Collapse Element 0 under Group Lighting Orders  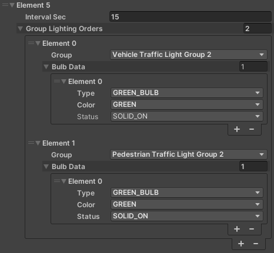click(x=38, y=43)
